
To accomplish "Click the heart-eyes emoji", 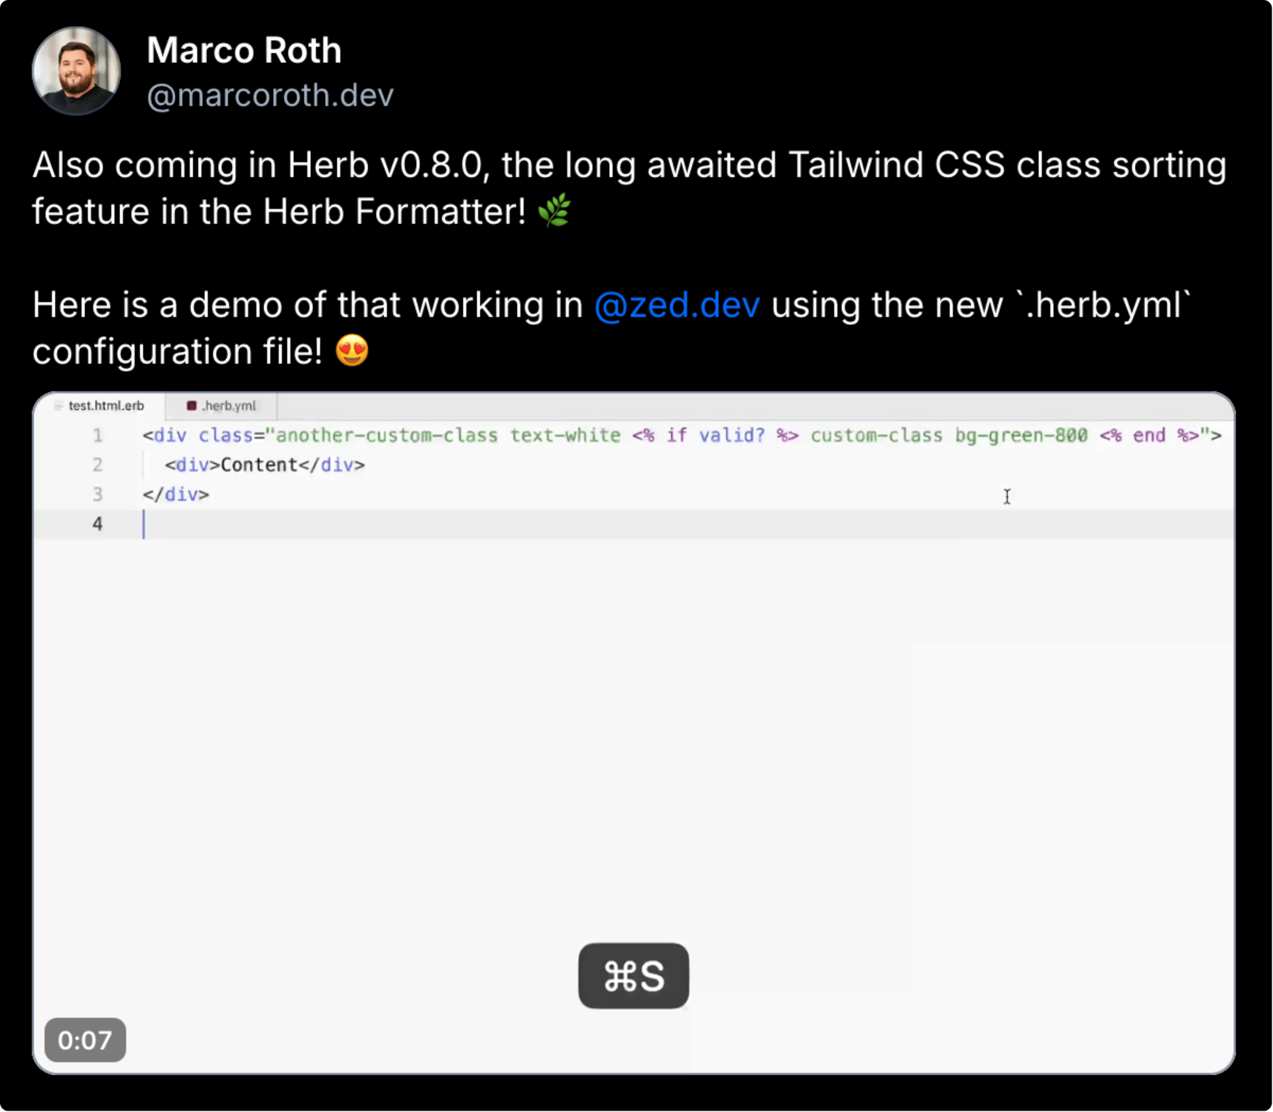I will pos(351,351).
